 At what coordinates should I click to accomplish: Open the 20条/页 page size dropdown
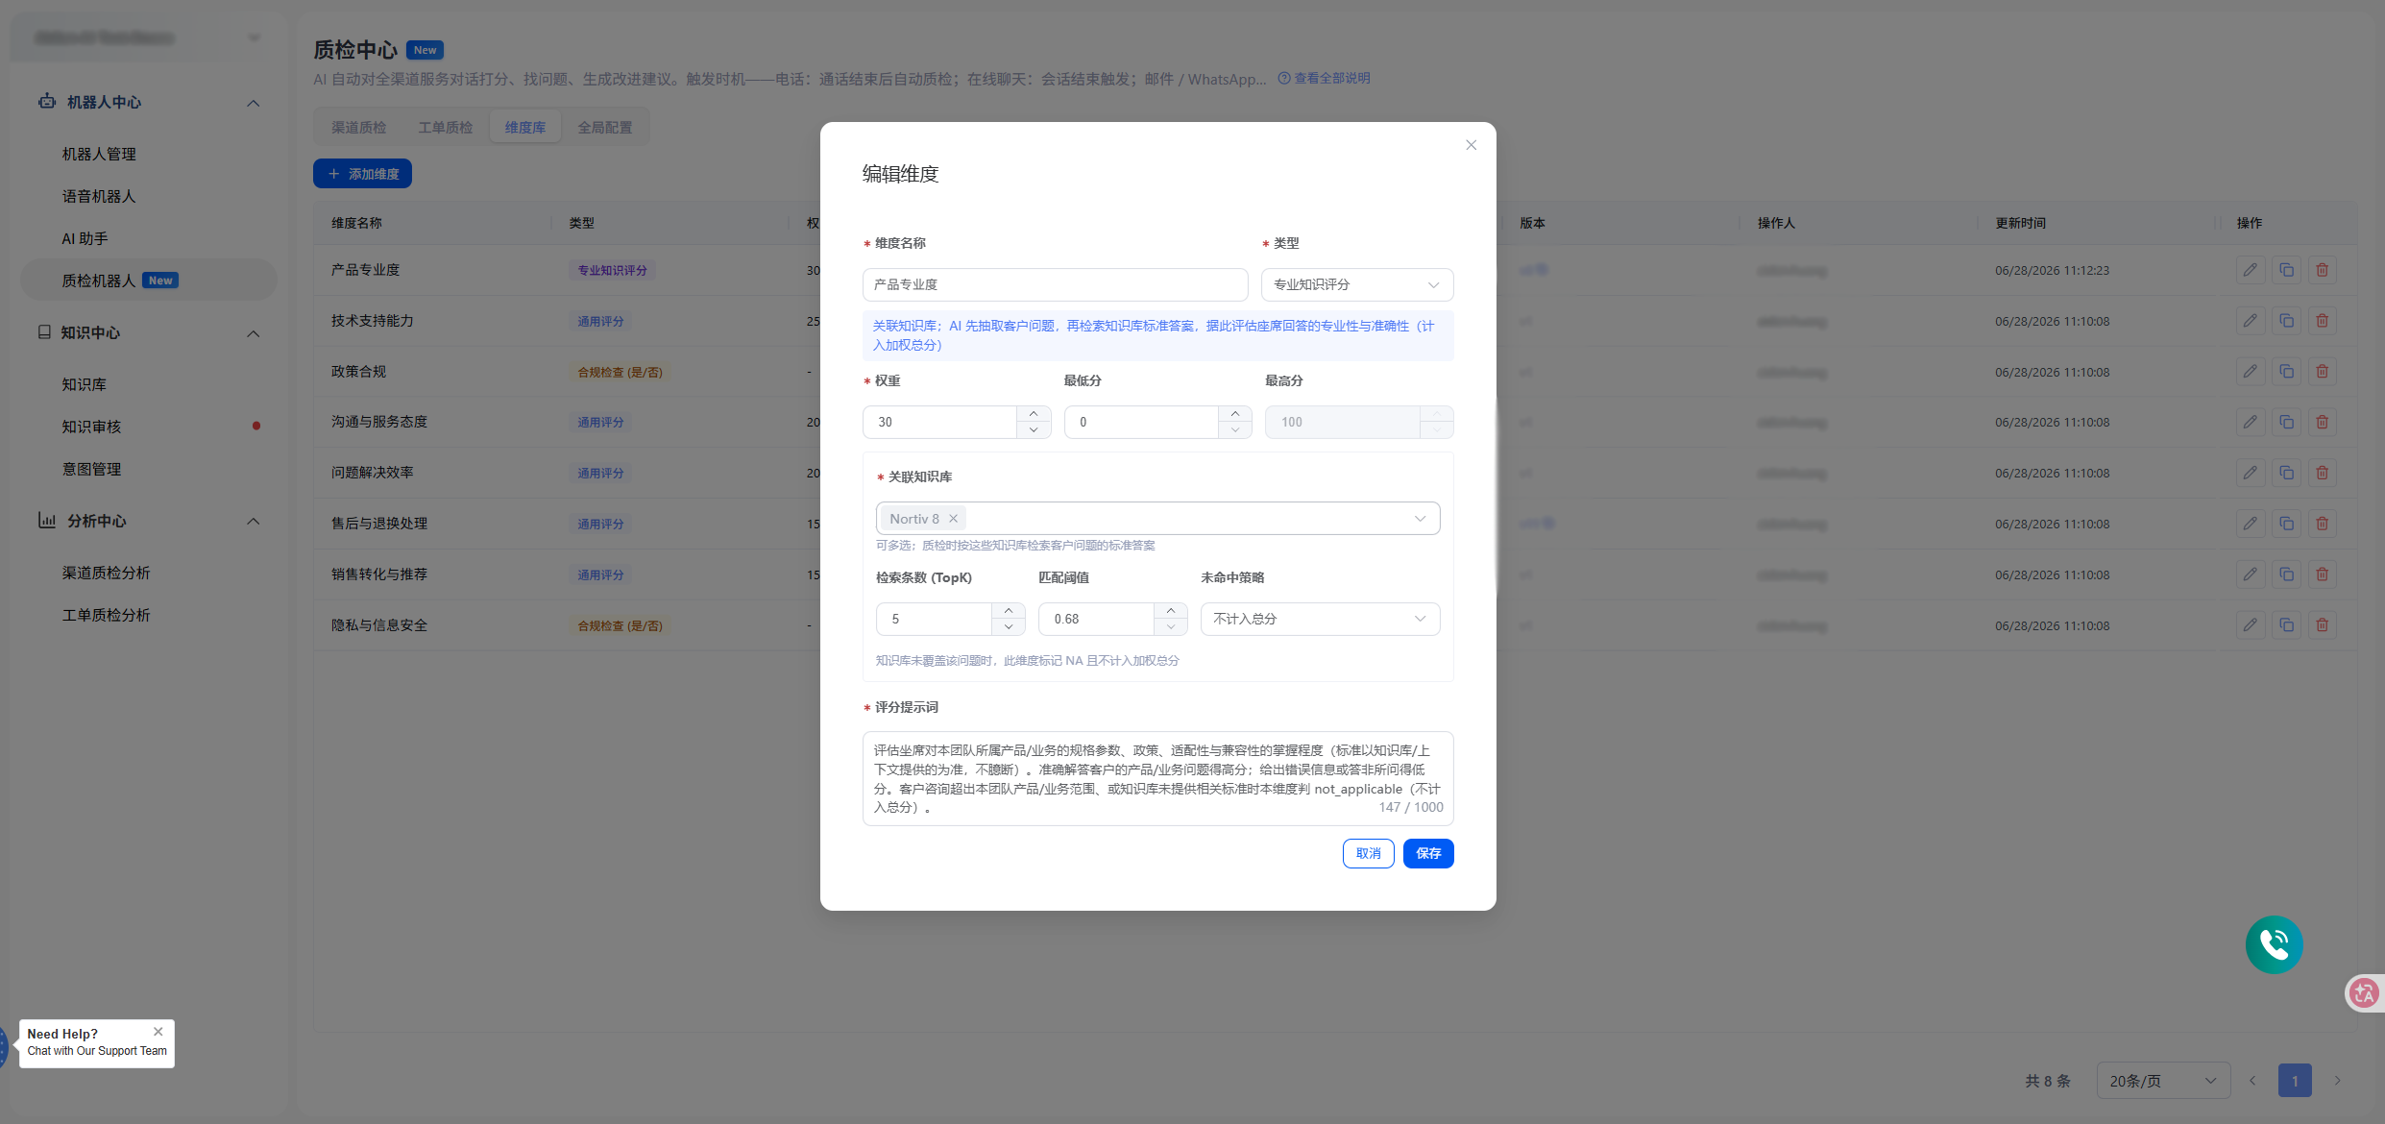point(2163,1081)
